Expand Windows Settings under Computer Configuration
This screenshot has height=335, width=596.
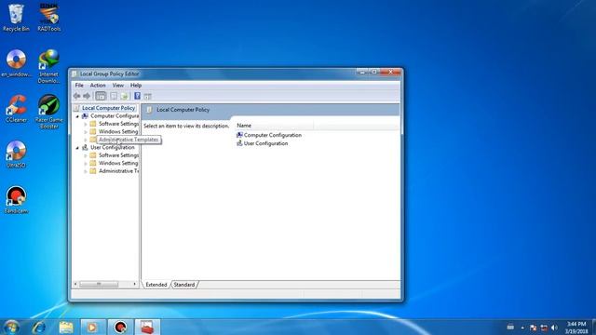click(x=86, y=132)
